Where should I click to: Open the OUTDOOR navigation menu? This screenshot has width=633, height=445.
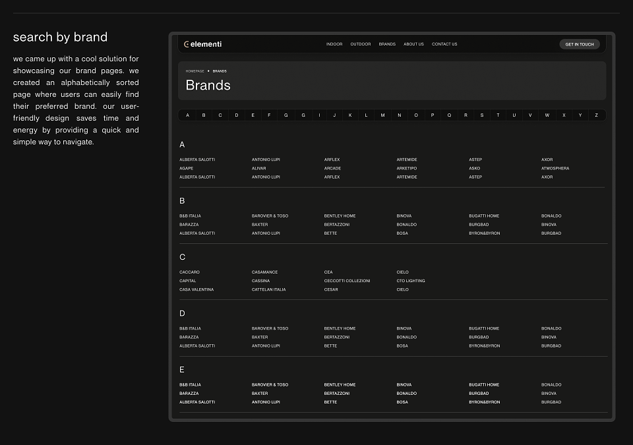(x=361, y=44)
